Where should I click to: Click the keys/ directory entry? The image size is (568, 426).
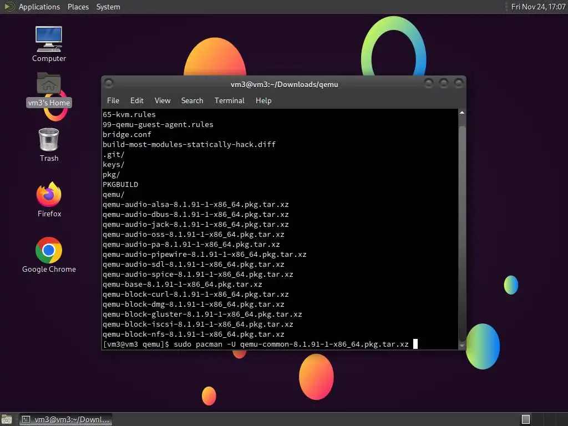[113, 164]
